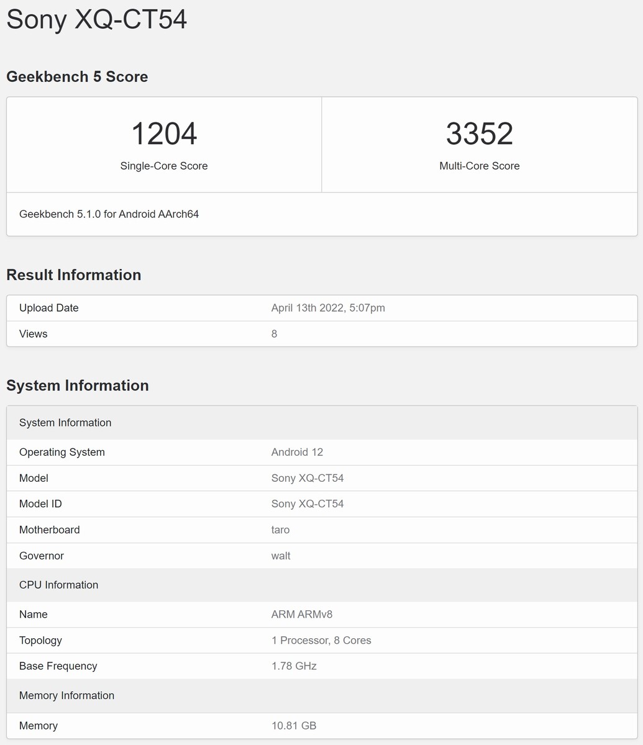This screenshot has width=643, height=745.
Task: Select the Memory row showing 10.81 GB
Action: 293,725
